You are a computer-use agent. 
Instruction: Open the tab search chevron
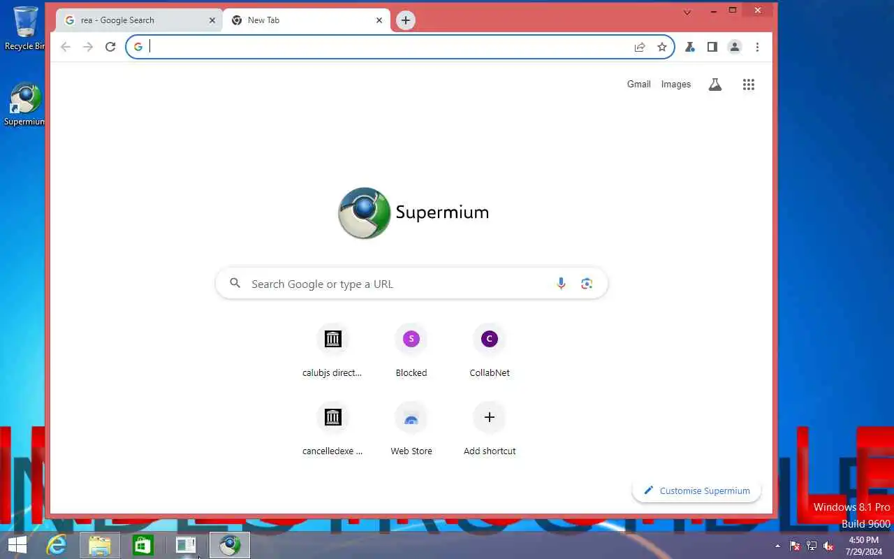tap(687, 12)
